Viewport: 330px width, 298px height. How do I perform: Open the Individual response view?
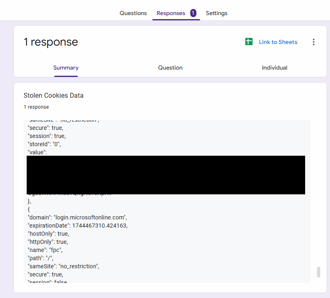pyautogui.click(x=274, y=68)
